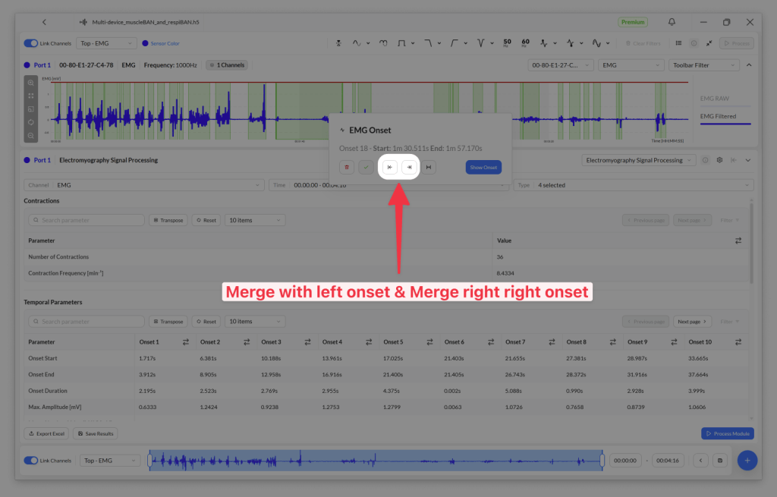Click the Process button
This screenshot has height=497, width=777.
point(737,43)
